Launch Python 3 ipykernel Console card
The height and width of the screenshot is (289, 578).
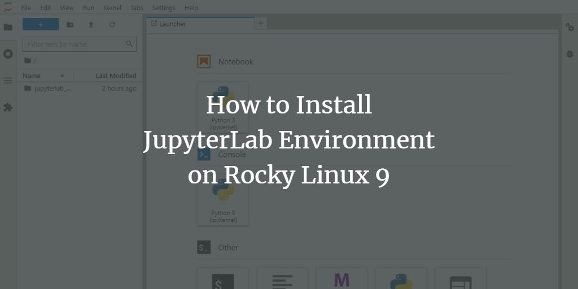(x=223, y=200)
